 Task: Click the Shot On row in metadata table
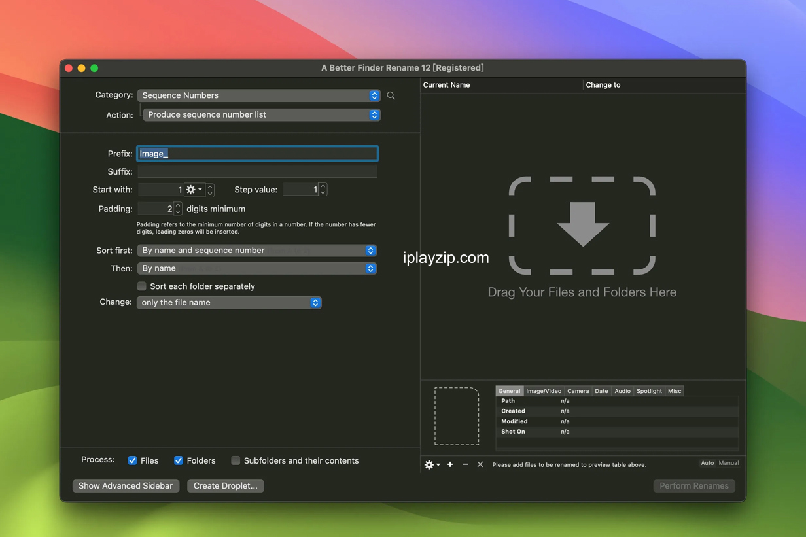pos(617,432)
